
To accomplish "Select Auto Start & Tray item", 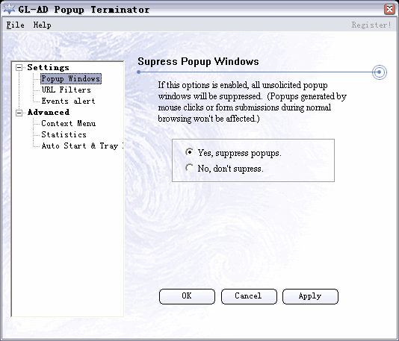I will (82, 146).
